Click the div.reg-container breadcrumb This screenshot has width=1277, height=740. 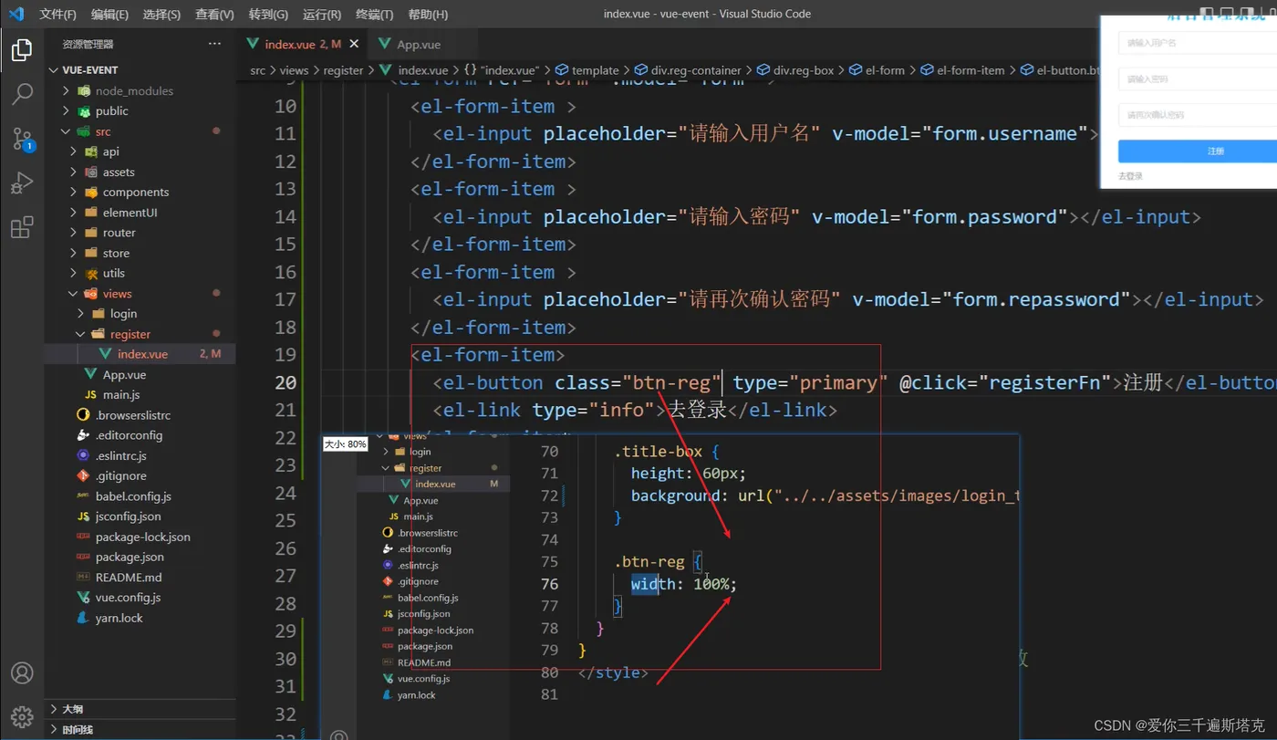click(689, 70)
